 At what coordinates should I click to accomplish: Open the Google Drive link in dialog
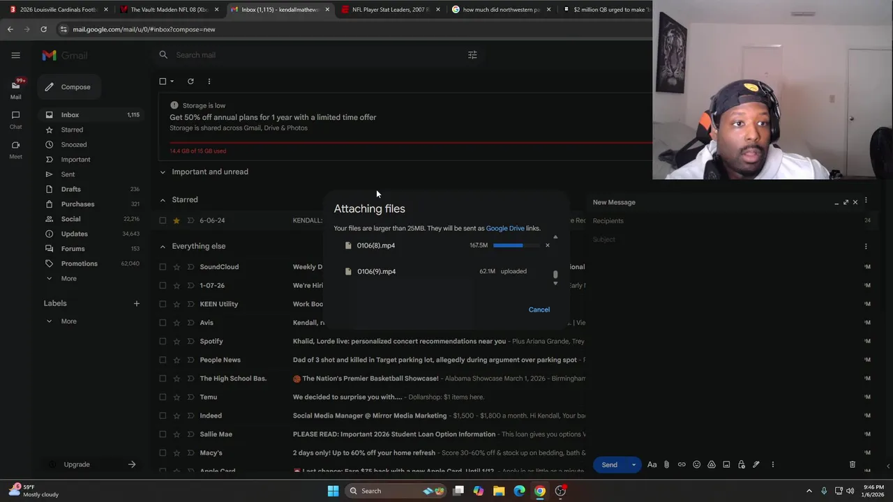(x=505, y=228)
